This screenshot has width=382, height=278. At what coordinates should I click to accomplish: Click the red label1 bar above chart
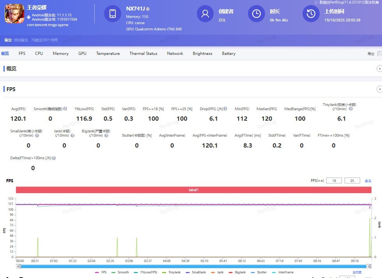[193, 190]
